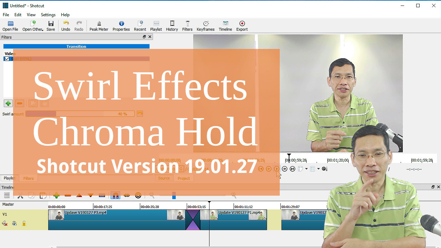Zoom out the timeline

click(x=152, y=196)
